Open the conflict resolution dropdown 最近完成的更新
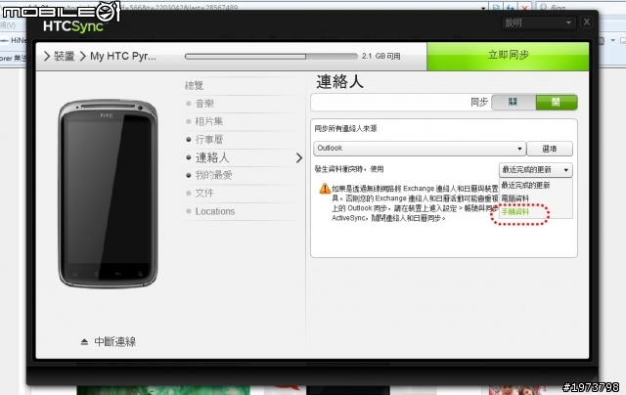This screenshot has width=626, height=395. (x=535, y=170)
